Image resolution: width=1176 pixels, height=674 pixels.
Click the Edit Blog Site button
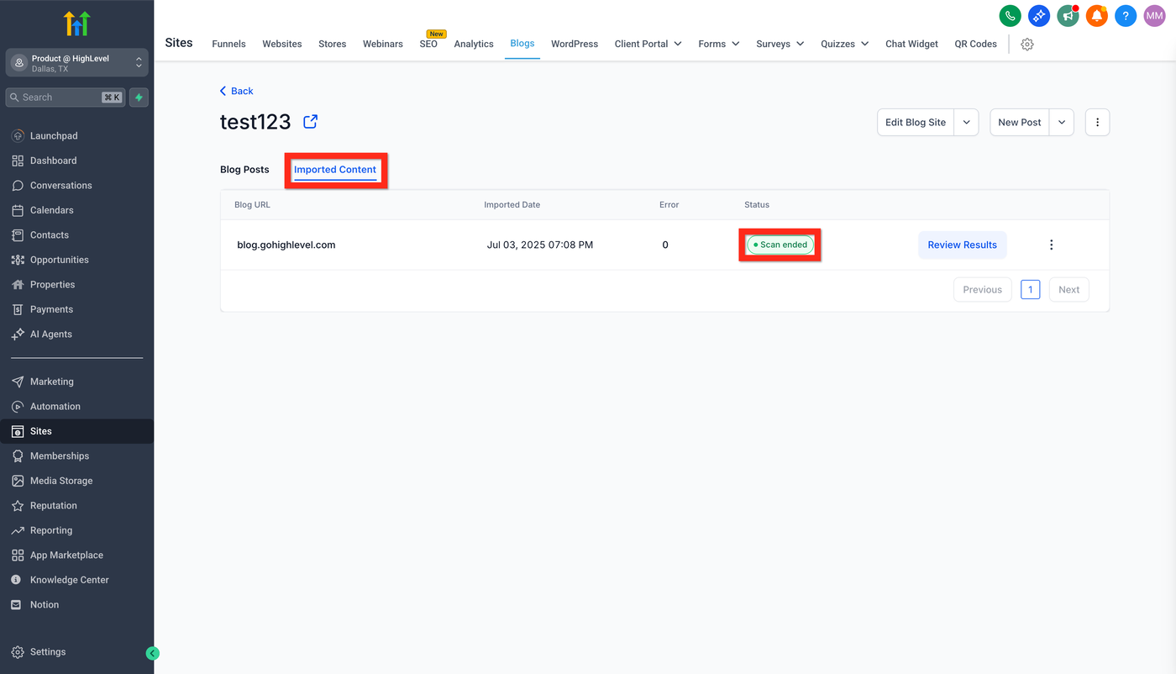point(916,122)
